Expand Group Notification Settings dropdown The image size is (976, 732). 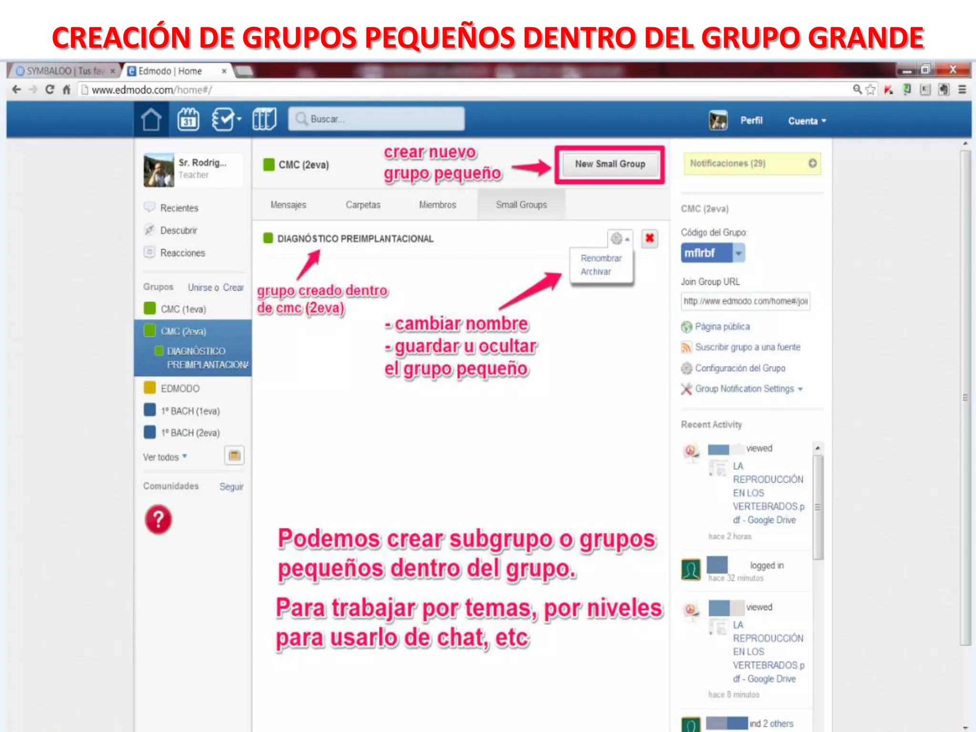pos(749,389)
